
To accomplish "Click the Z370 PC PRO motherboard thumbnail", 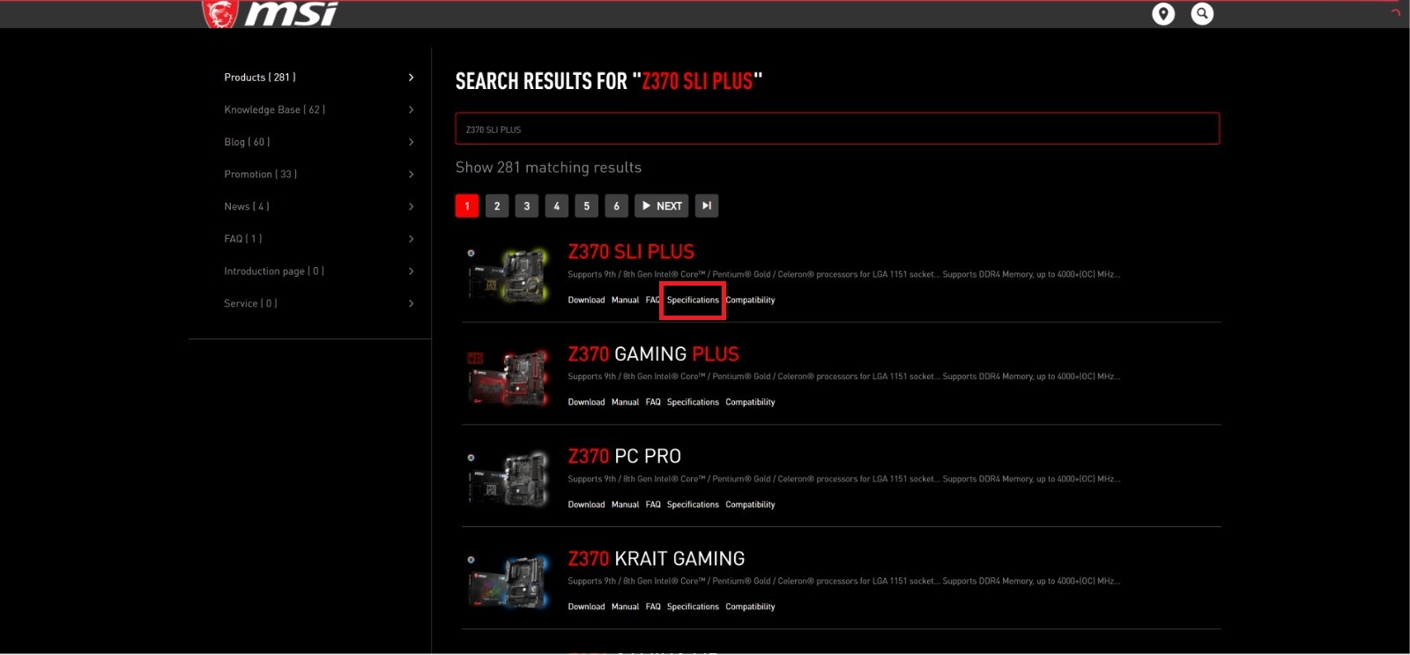I will (509, 479).
